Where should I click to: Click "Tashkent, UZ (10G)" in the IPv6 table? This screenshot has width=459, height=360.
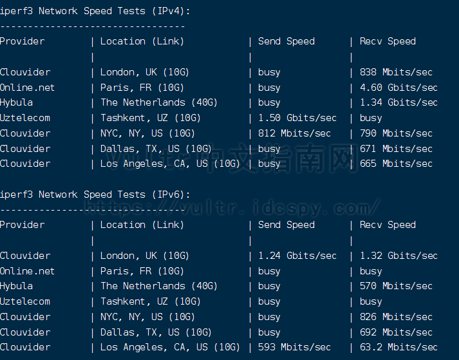click(151, 301)
